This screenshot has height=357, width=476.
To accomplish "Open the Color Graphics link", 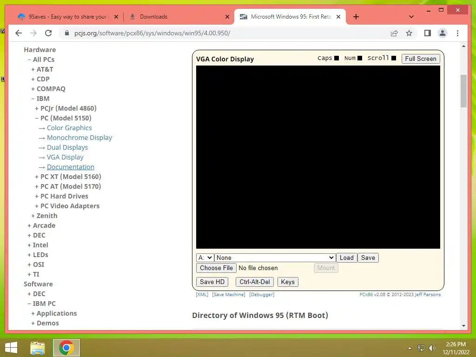I will click(69, 128).
